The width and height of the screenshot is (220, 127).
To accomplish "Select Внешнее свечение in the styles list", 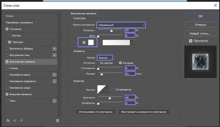I will 20,94.
